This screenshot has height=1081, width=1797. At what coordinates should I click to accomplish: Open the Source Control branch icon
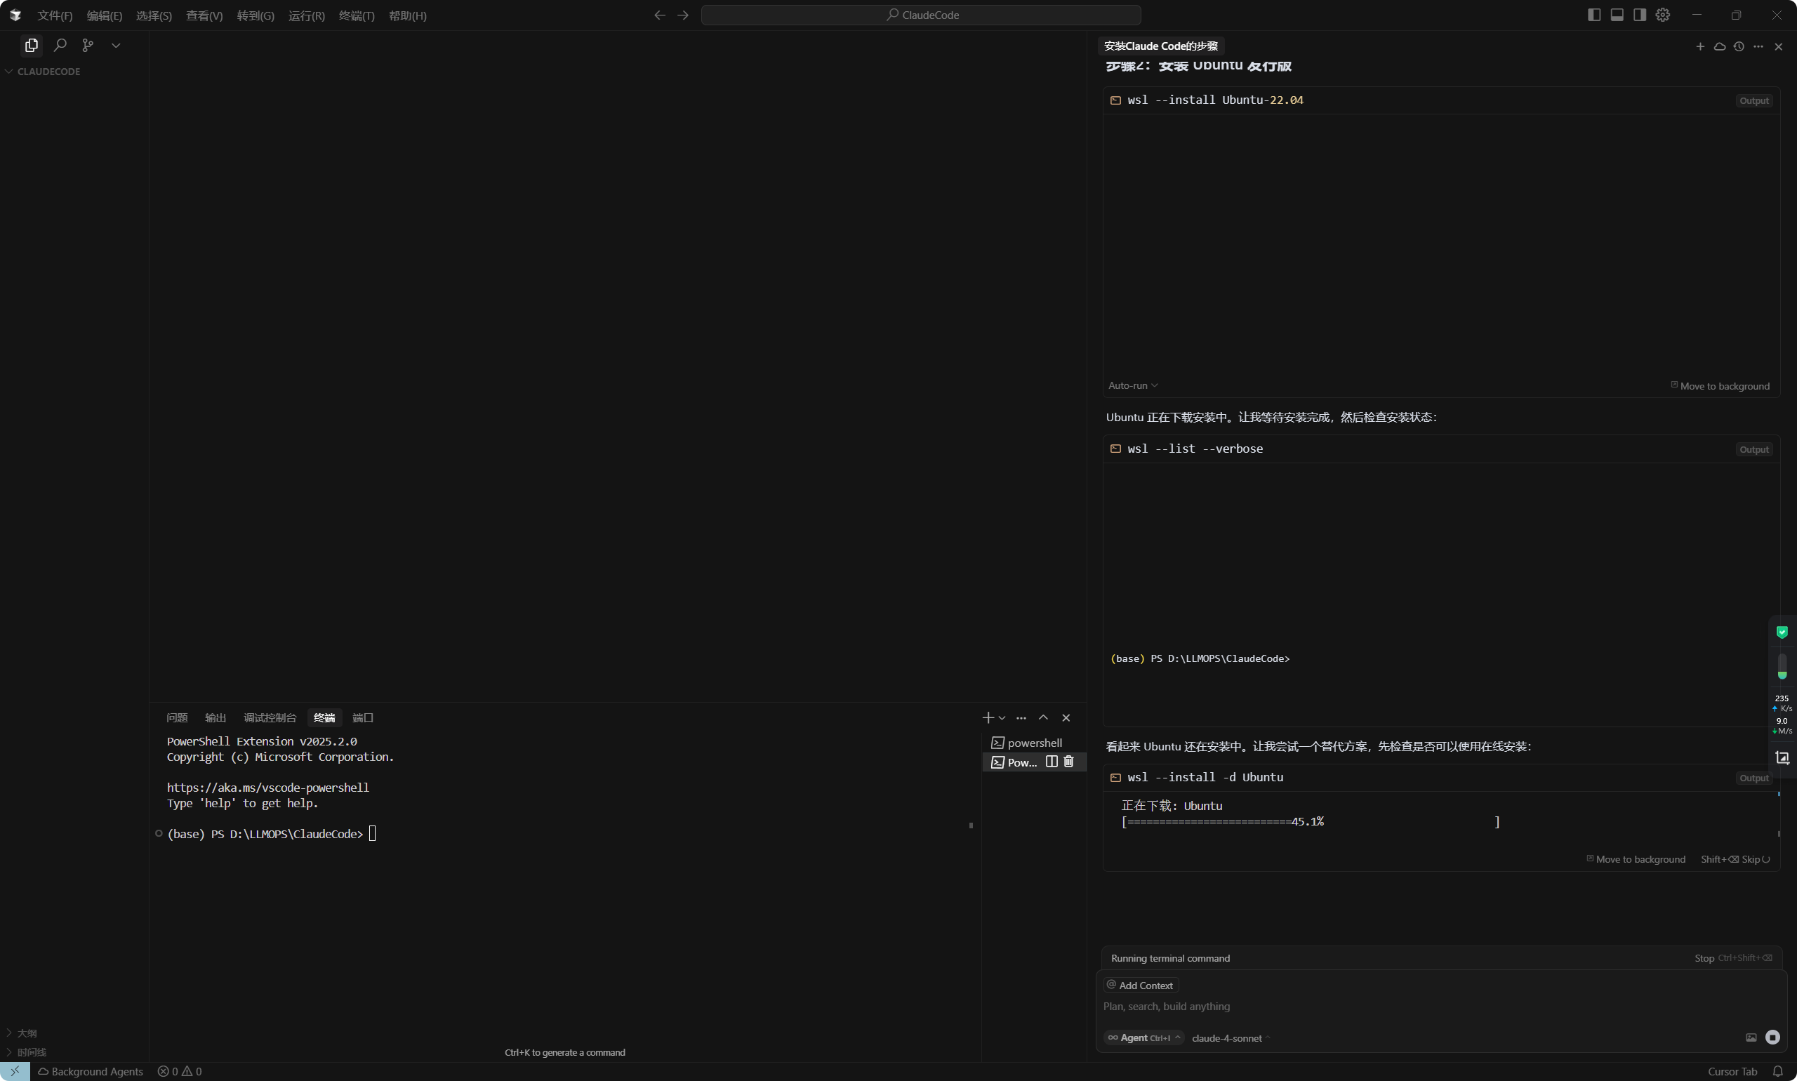(88, 45)
